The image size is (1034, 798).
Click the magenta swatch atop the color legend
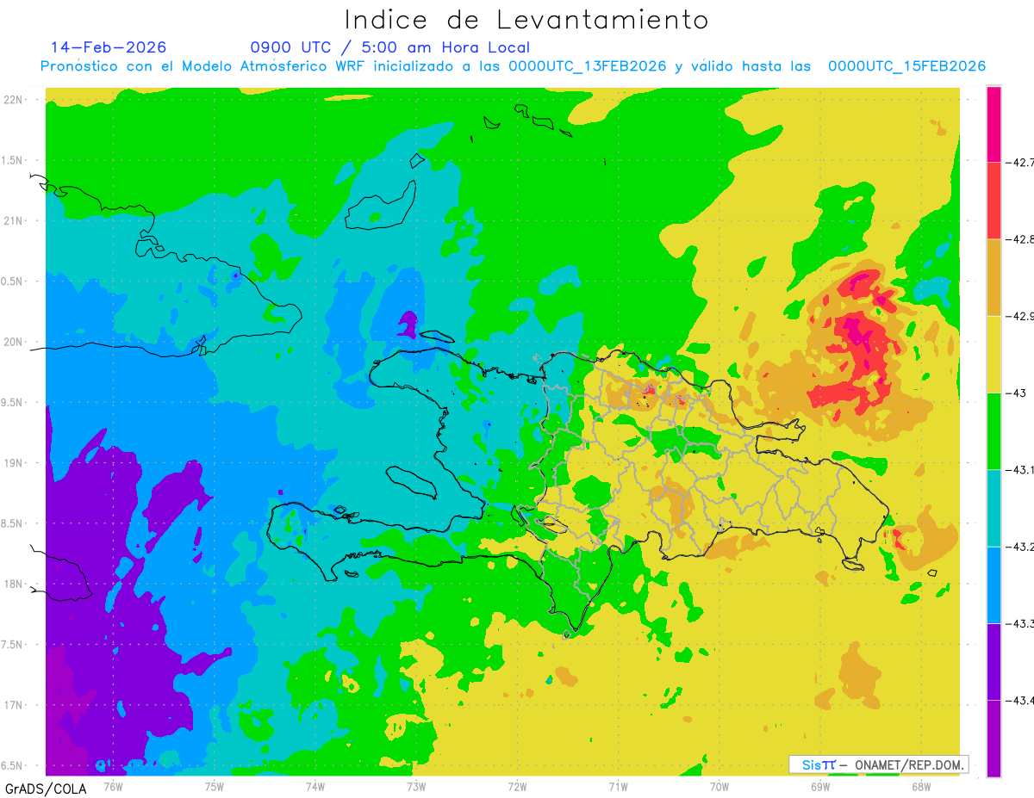coord(994,124)
